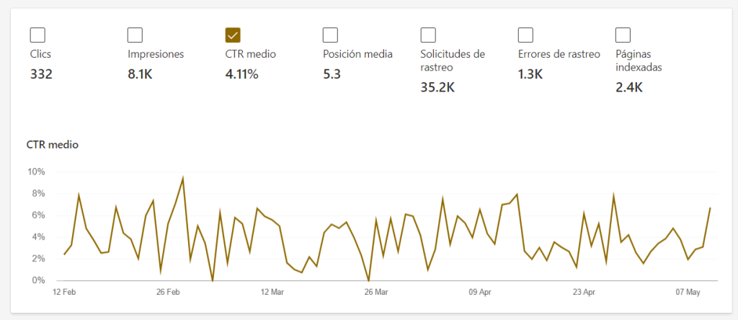Click the 2.4K indexed pages value
738x320 pixels.
click(x=629, y=87)
